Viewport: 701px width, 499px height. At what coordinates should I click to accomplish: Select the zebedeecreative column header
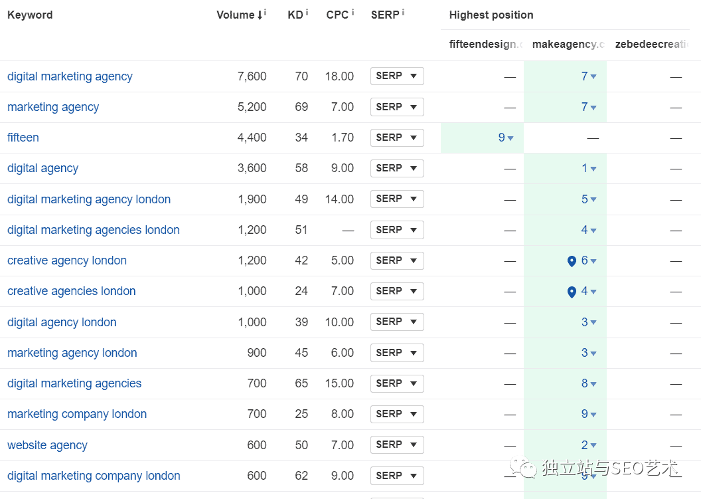(652, 45)
